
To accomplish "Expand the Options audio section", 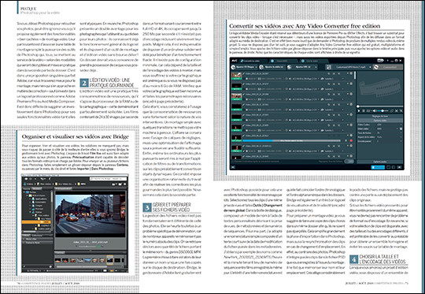I will [x=380, y=162].
